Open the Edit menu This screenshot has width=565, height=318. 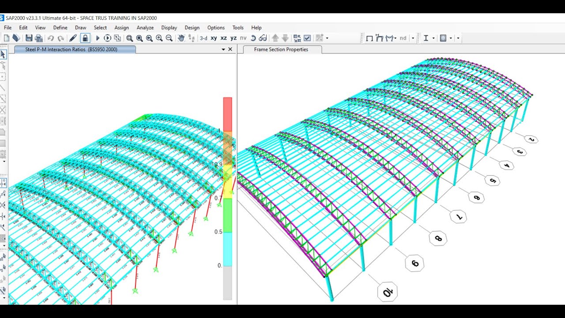pos(23,27)
